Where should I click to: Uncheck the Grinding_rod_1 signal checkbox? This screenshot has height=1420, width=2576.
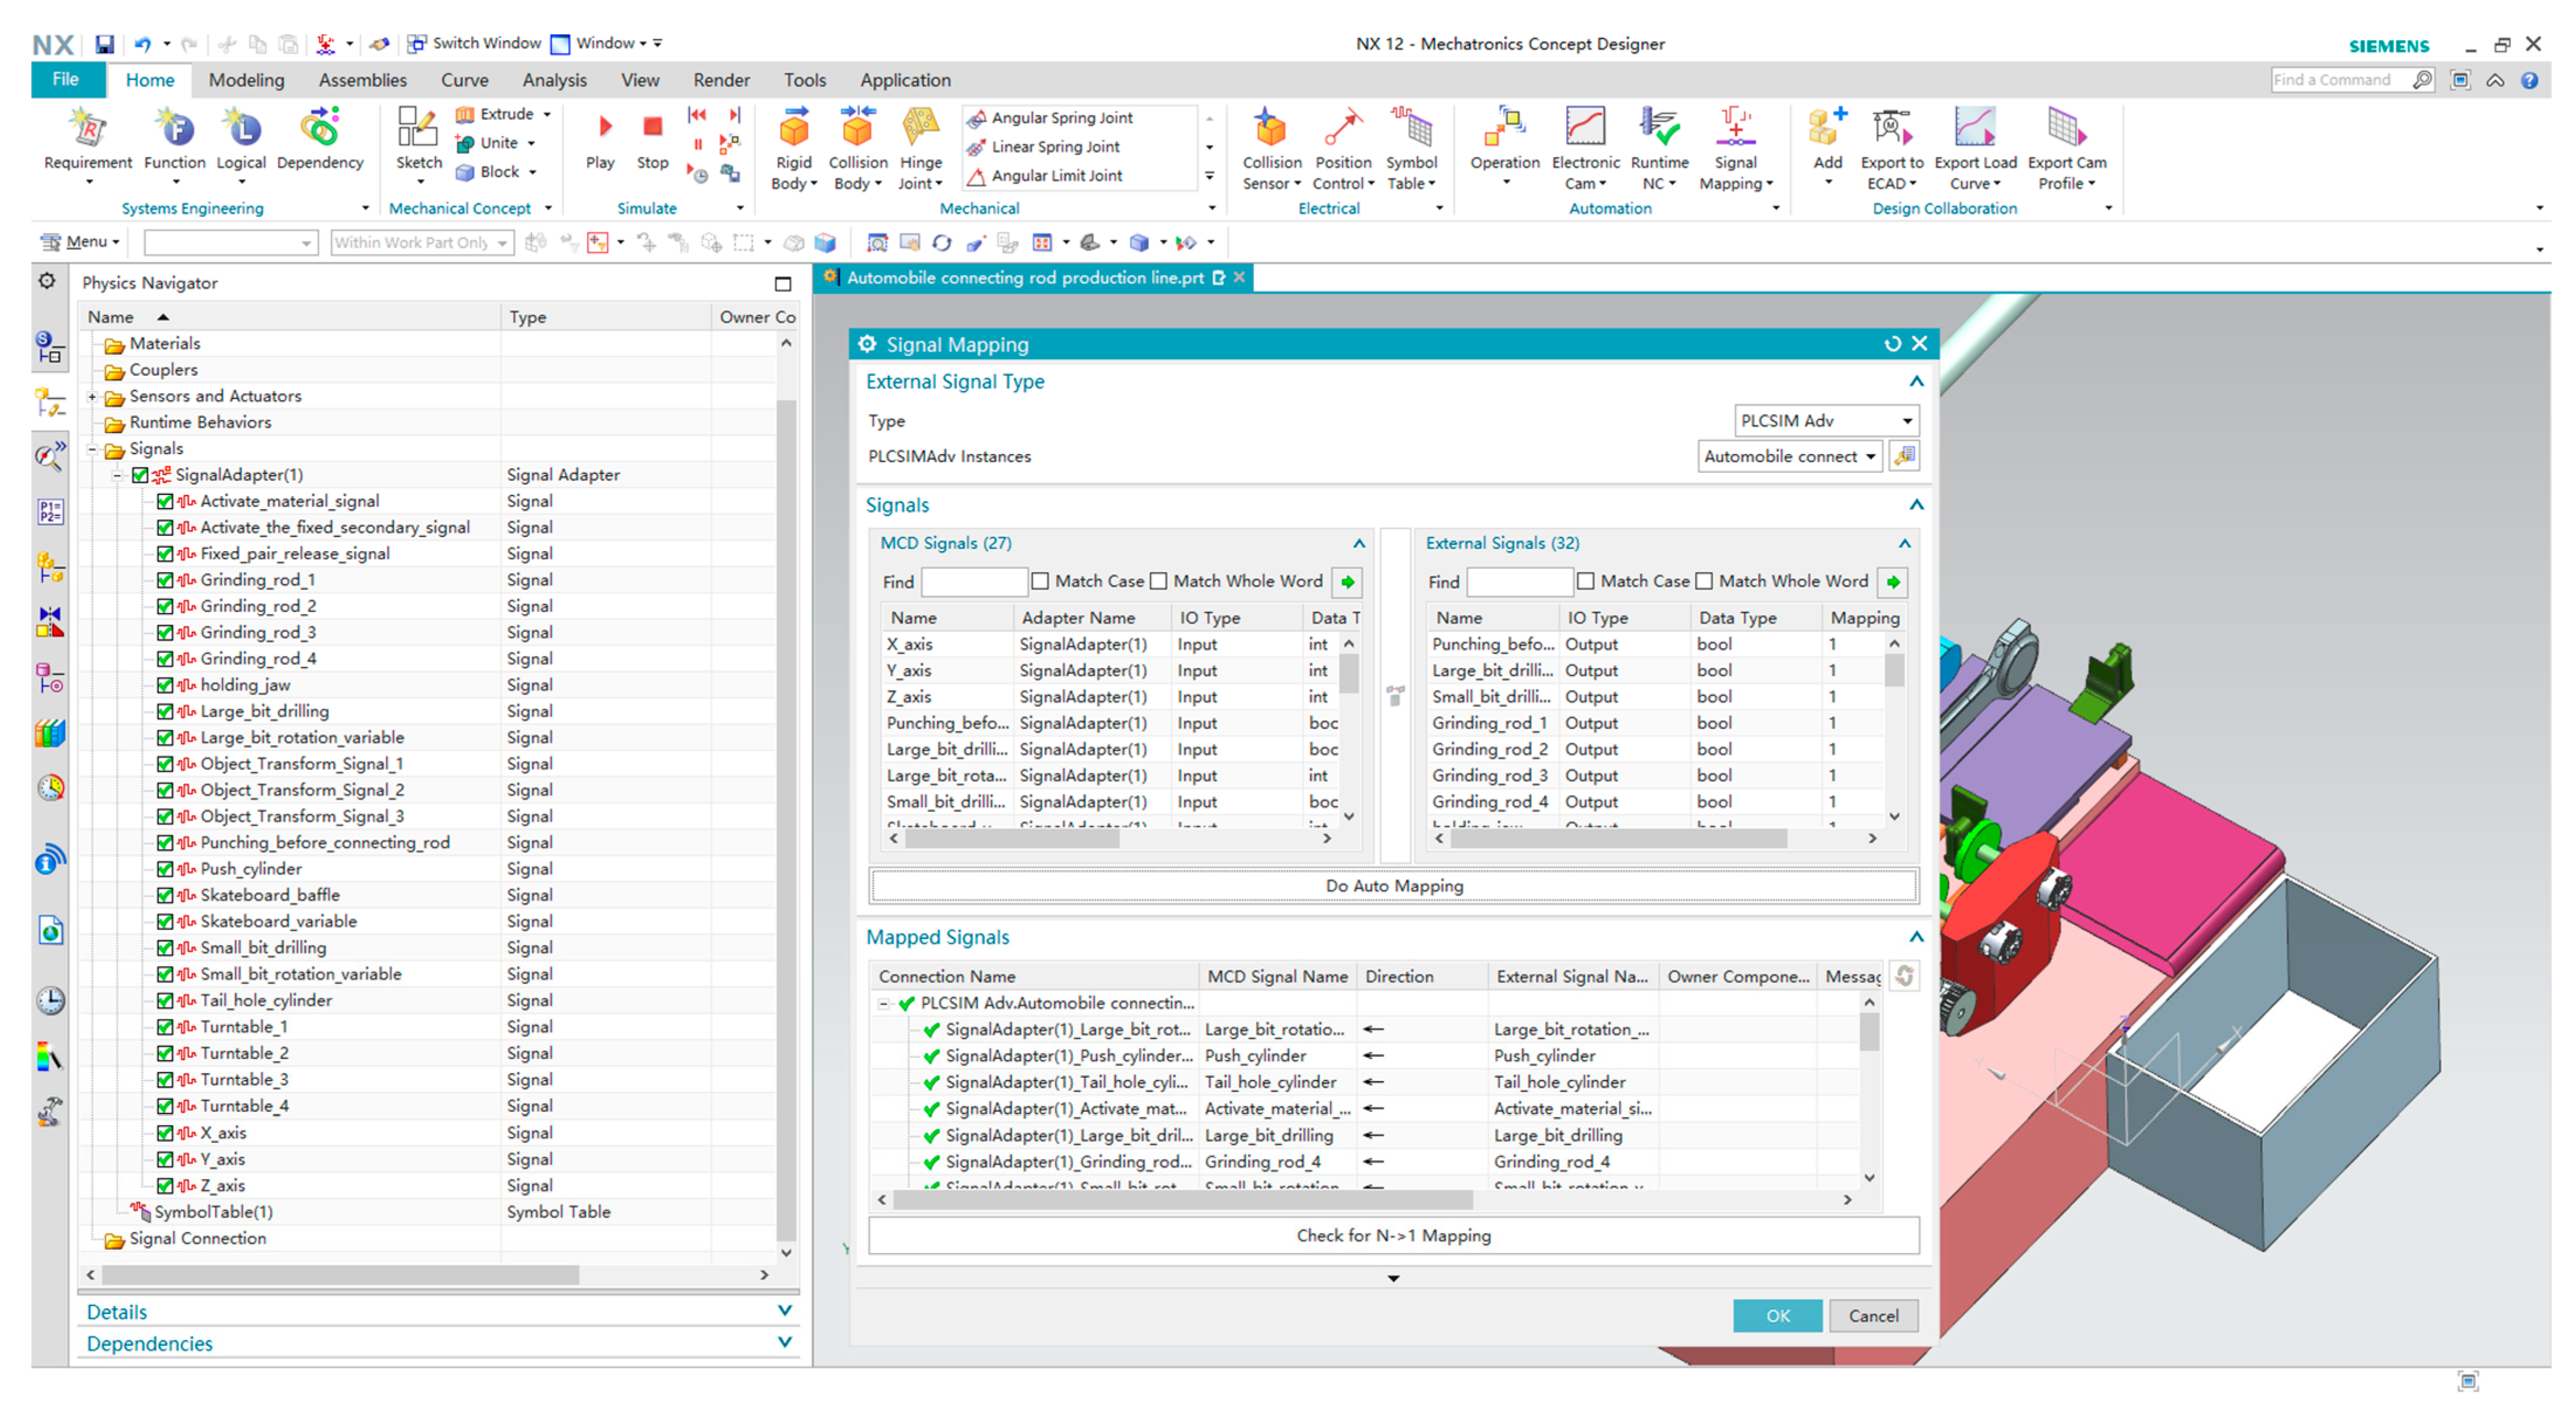[165, 580]
